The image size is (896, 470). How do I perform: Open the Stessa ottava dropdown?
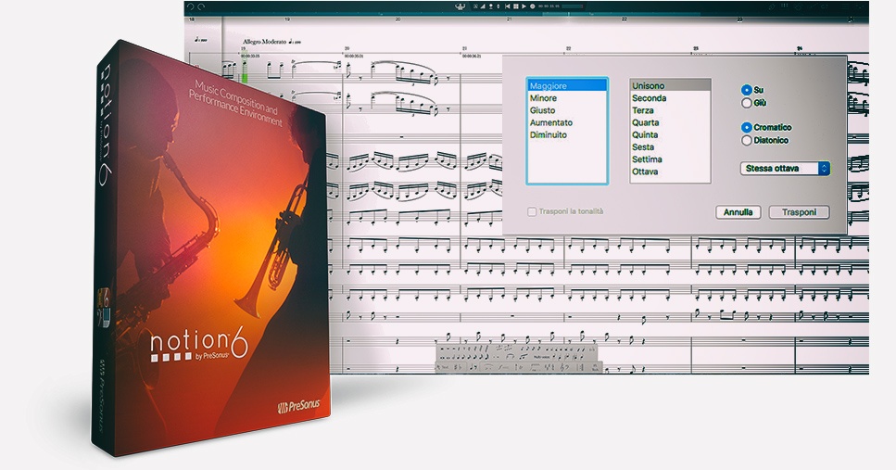coord(785,169)
